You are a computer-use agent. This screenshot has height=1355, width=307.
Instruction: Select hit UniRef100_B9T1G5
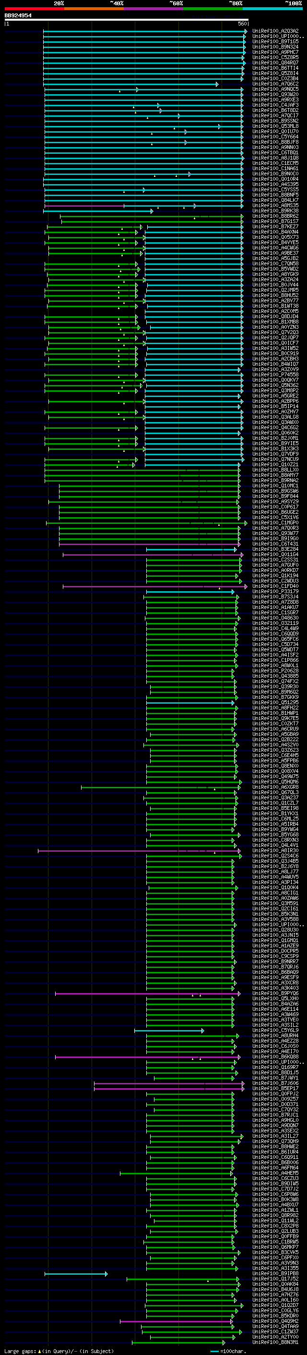click(x=275, y=41)
